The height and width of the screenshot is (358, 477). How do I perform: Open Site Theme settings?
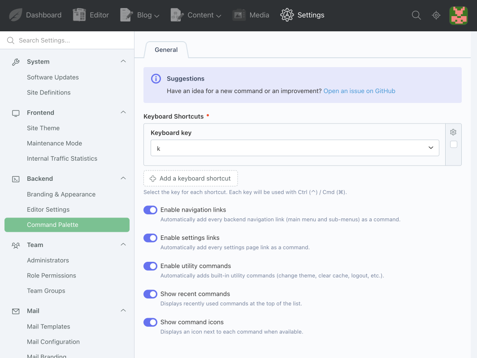pyautogui.click(x=43, y=128)
